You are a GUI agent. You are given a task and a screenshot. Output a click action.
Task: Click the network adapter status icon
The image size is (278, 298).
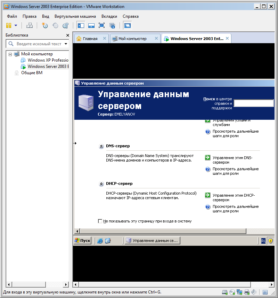point(239,292)
